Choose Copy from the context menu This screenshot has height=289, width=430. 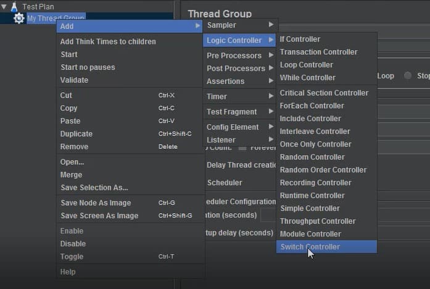[x=130, y=108]
